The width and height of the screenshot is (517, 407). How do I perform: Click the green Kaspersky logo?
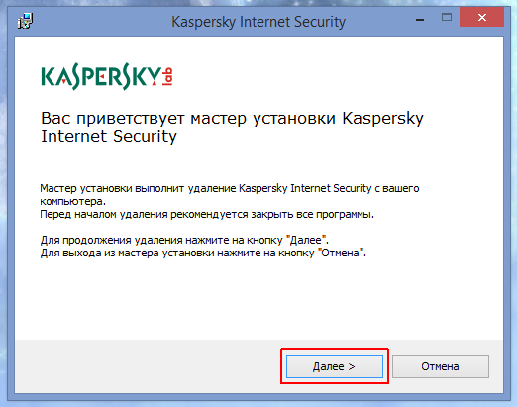101,76
